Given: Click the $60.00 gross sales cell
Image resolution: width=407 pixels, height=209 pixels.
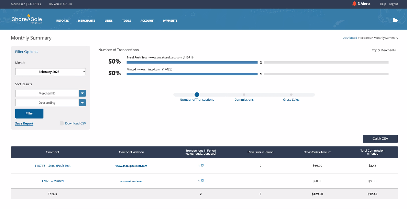Looking at the screenshot, I should [x=317, y=181].
